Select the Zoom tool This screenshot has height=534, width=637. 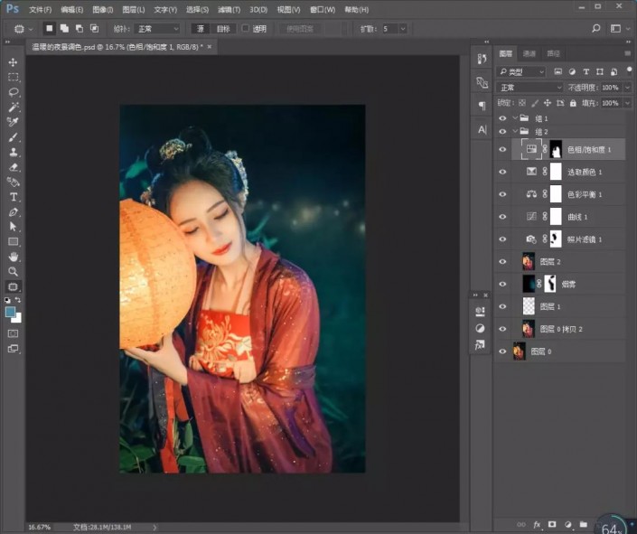(x=13, y=271)
